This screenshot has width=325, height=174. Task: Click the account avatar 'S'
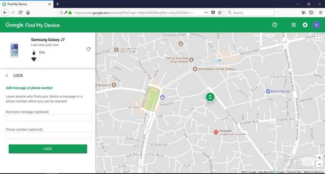(x=316, y=25)
